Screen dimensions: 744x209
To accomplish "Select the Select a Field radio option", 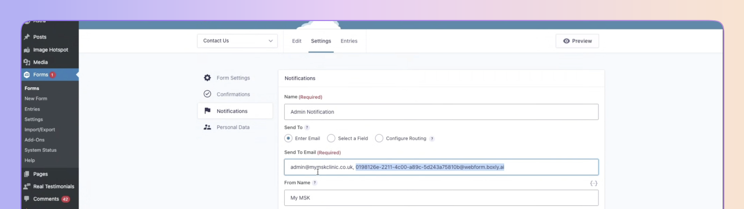I will [331, 138].
